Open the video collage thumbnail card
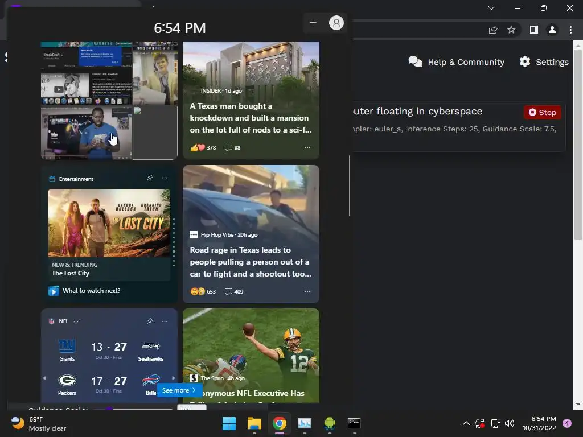This screenshot has width=583, height=437. tap(109, 100)
